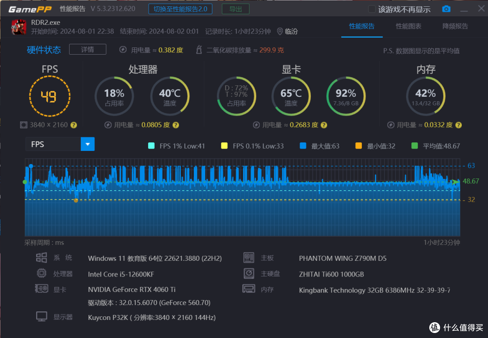Click the NVIDIA GeForce RTX 4060 Ti text
Screen dimensions: 488x338
pyautogui.click(x=131, y=290)
